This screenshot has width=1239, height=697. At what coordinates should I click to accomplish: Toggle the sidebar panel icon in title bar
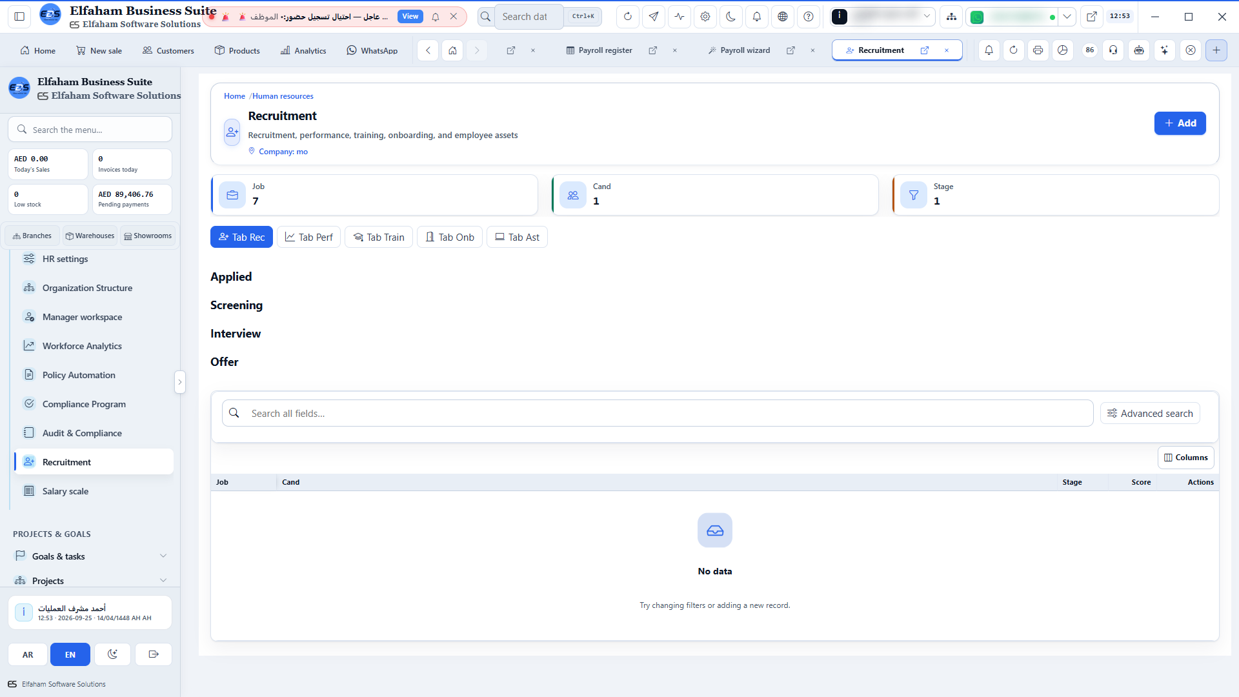click(19, 17)
